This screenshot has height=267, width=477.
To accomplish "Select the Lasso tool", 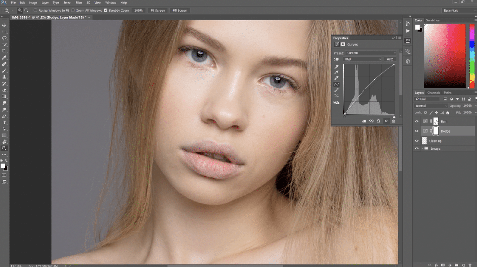I will (4, 38).
